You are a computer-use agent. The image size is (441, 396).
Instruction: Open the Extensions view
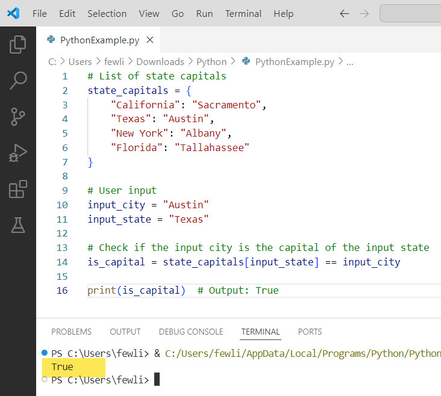pyautogui.click(x=17, y=189)
